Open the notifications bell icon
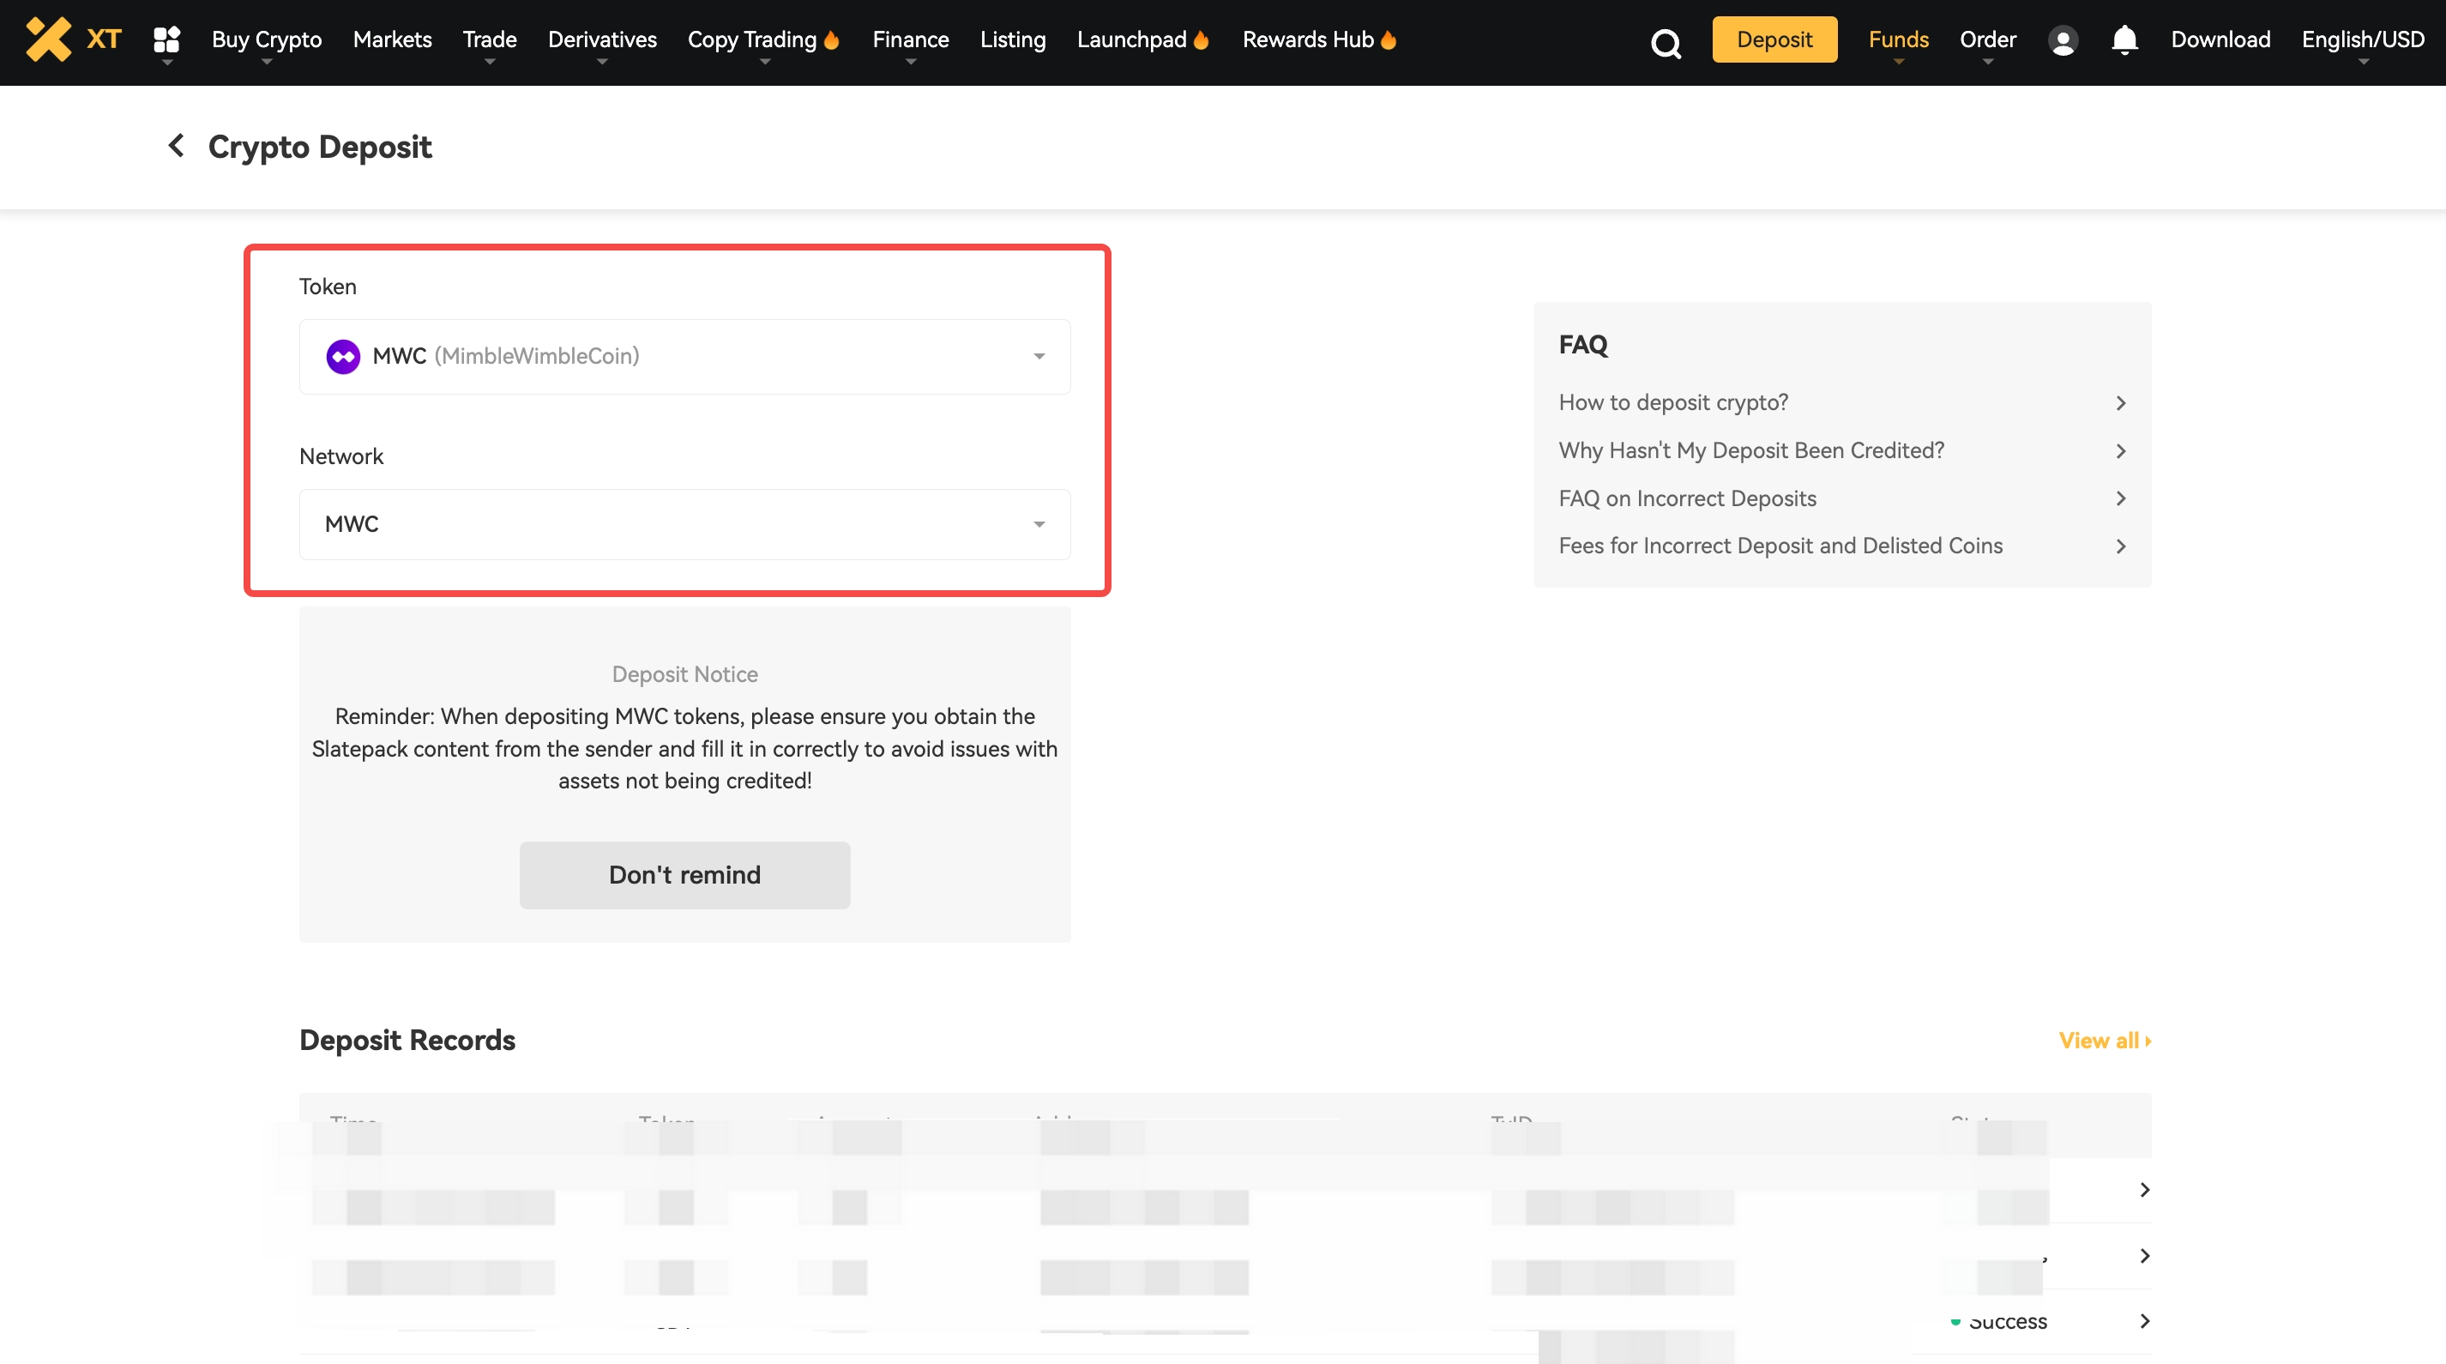 click(2124, 40)
